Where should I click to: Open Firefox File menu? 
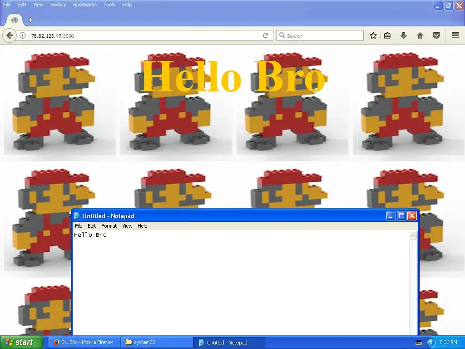coord(7,5)
